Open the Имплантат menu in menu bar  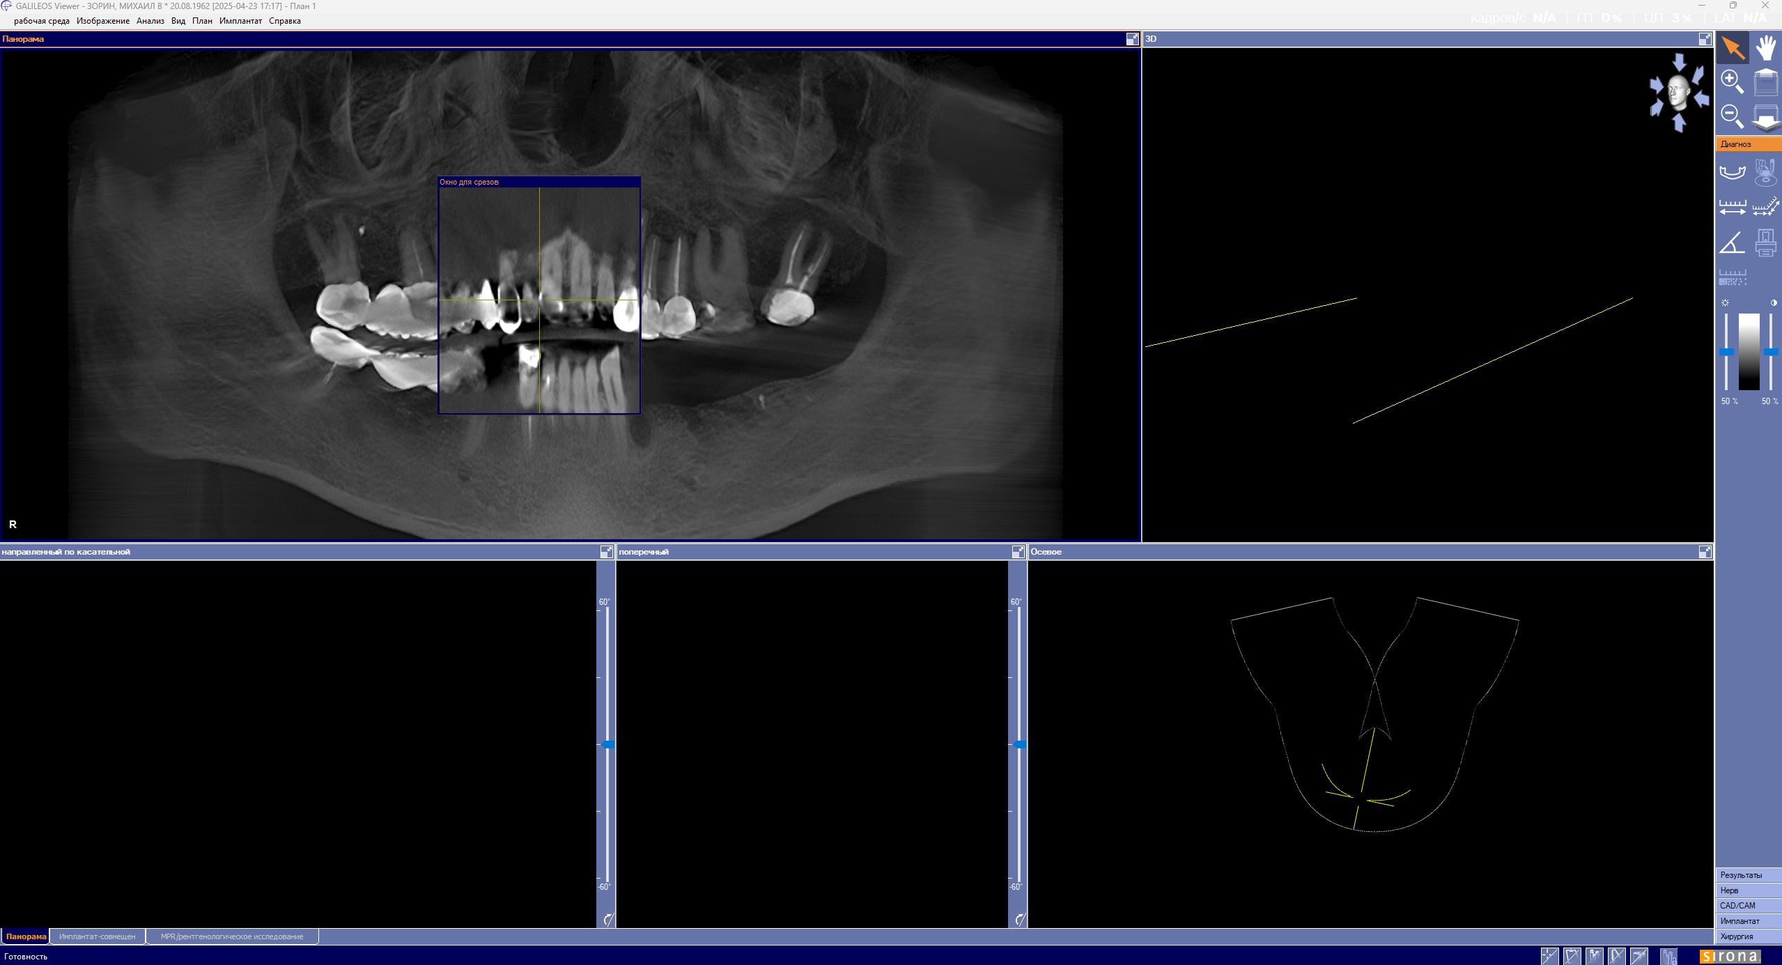pos(240,21)
